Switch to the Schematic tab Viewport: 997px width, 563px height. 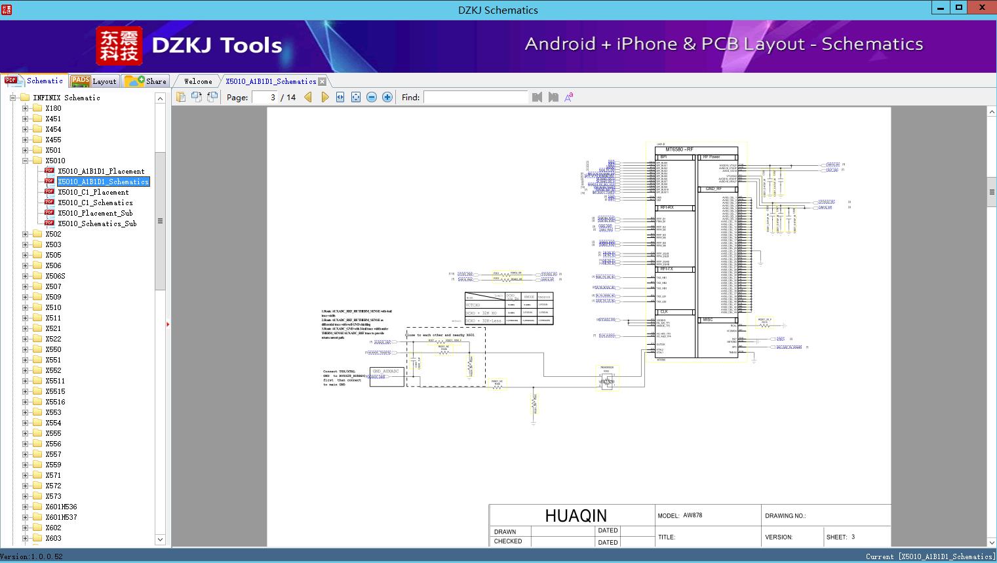coord(34,81)
